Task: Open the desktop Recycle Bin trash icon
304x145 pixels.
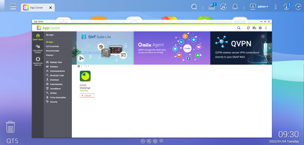Action: click(x=10, y=127)
